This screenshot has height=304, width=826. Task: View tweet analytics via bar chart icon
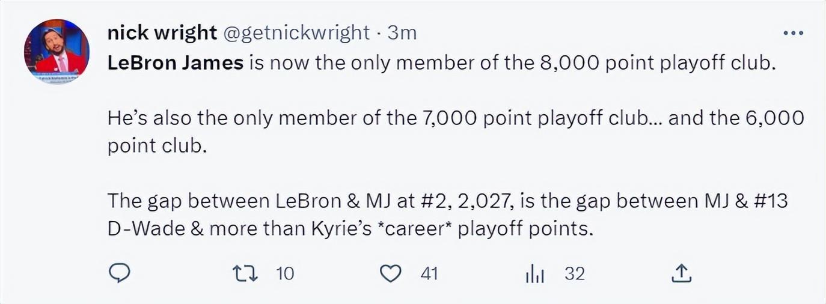tap(534, 275)
